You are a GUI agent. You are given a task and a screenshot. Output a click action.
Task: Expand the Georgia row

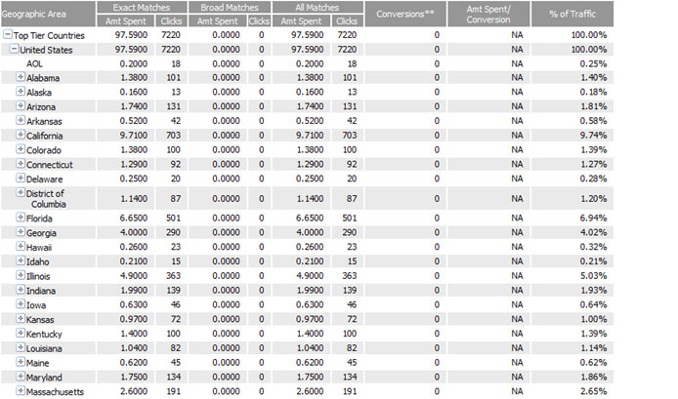21,232
